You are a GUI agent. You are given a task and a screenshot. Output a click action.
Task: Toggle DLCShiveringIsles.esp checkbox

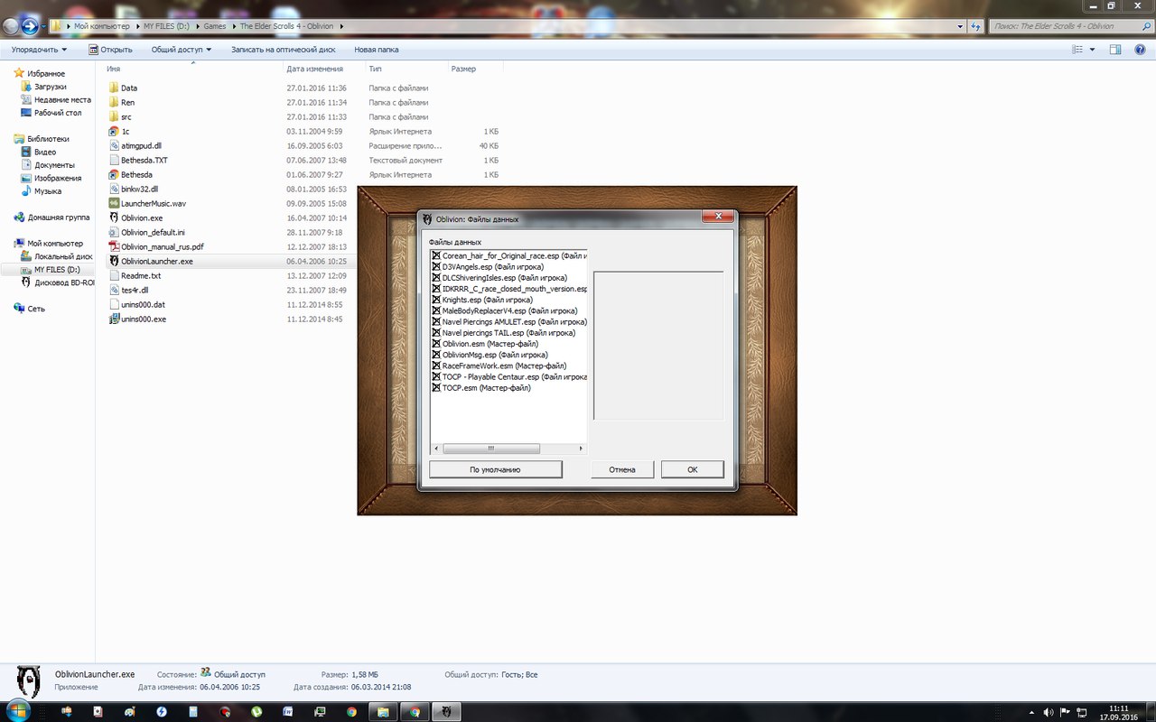(x=436, y=278)
